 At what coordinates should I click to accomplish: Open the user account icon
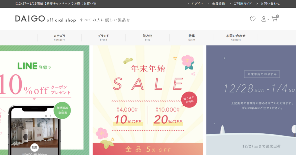264,19
